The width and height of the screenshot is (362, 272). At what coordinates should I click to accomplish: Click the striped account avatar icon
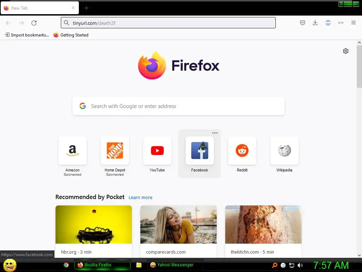[x=328, y=23]
